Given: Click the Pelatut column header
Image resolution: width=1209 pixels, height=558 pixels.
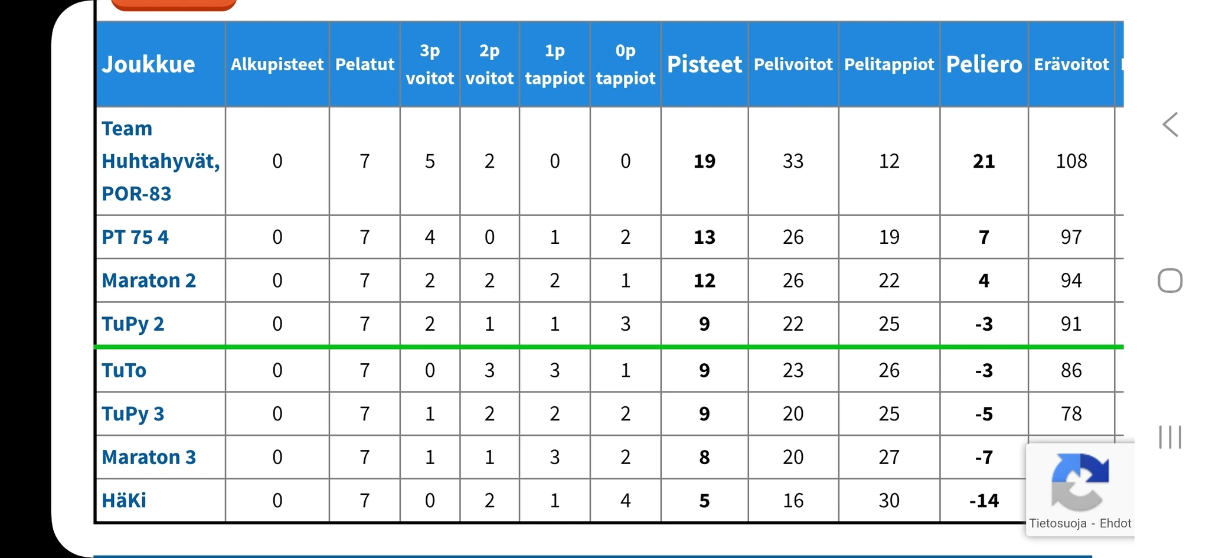Looking at the screenshot, I should point(365,64).
